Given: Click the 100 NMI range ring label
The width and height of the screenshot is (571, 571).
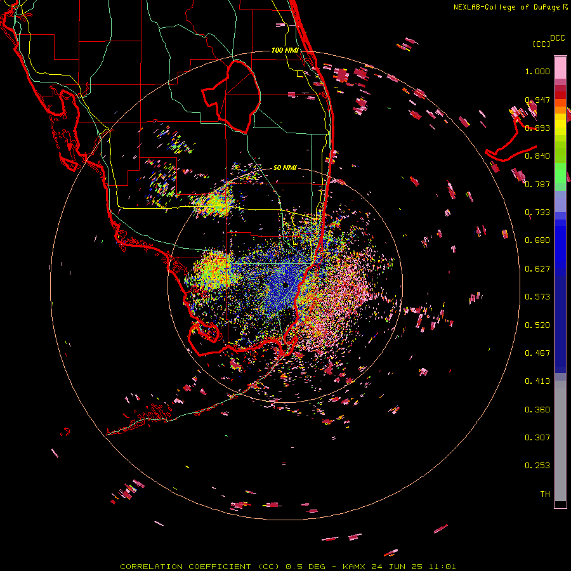Looking at the screenshot, I should coord(285,50).
